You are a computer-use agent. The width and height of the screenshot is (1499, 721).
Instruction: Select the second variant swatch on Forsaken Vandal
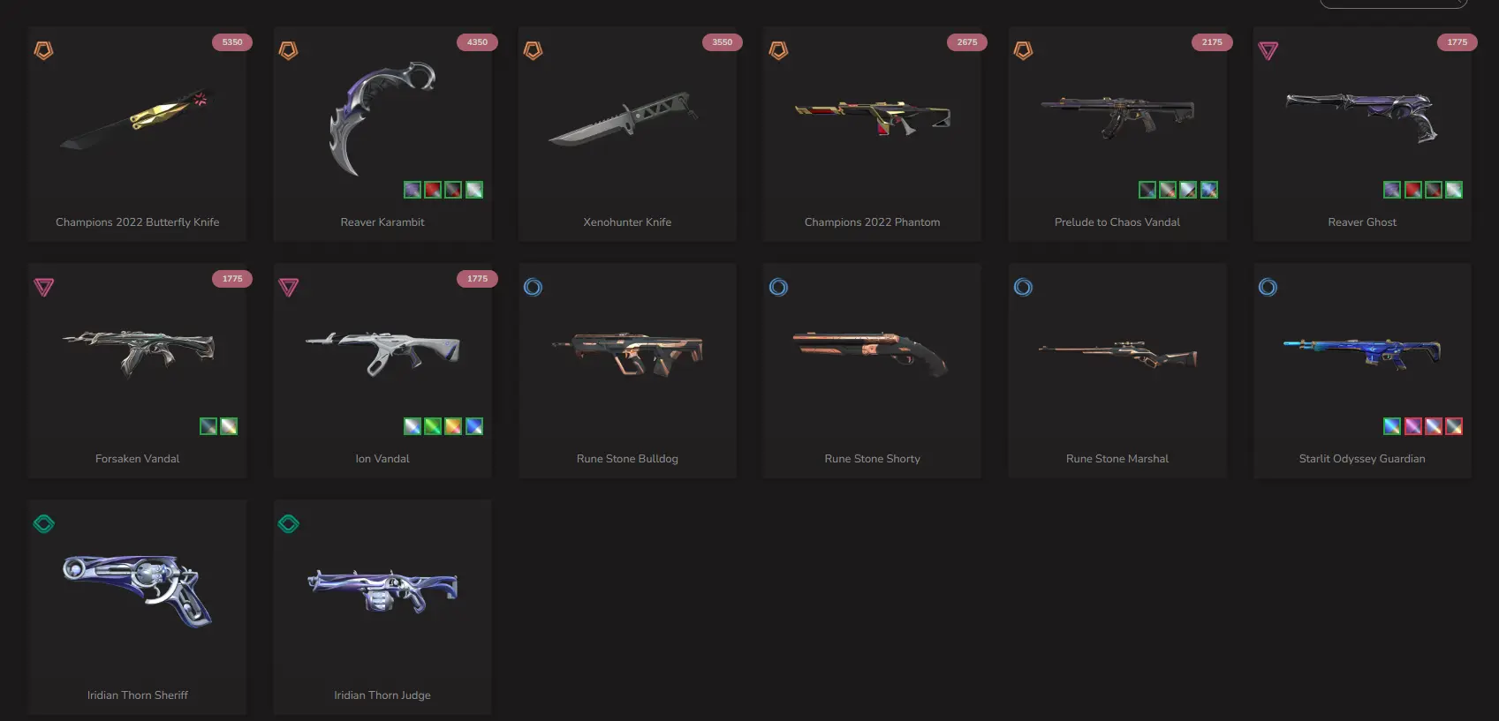pyautogui.click(x=229, y=426)
